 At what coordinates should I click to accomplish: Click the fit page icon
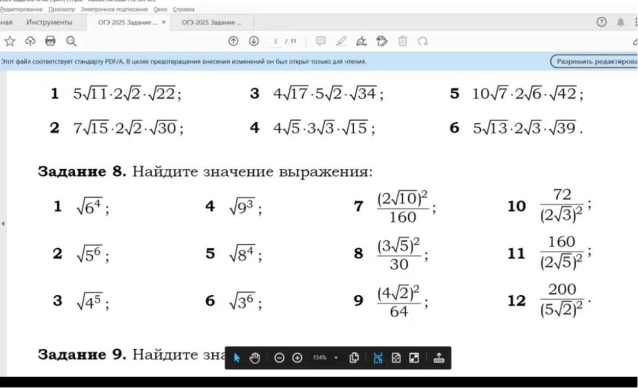coord(396,358)
